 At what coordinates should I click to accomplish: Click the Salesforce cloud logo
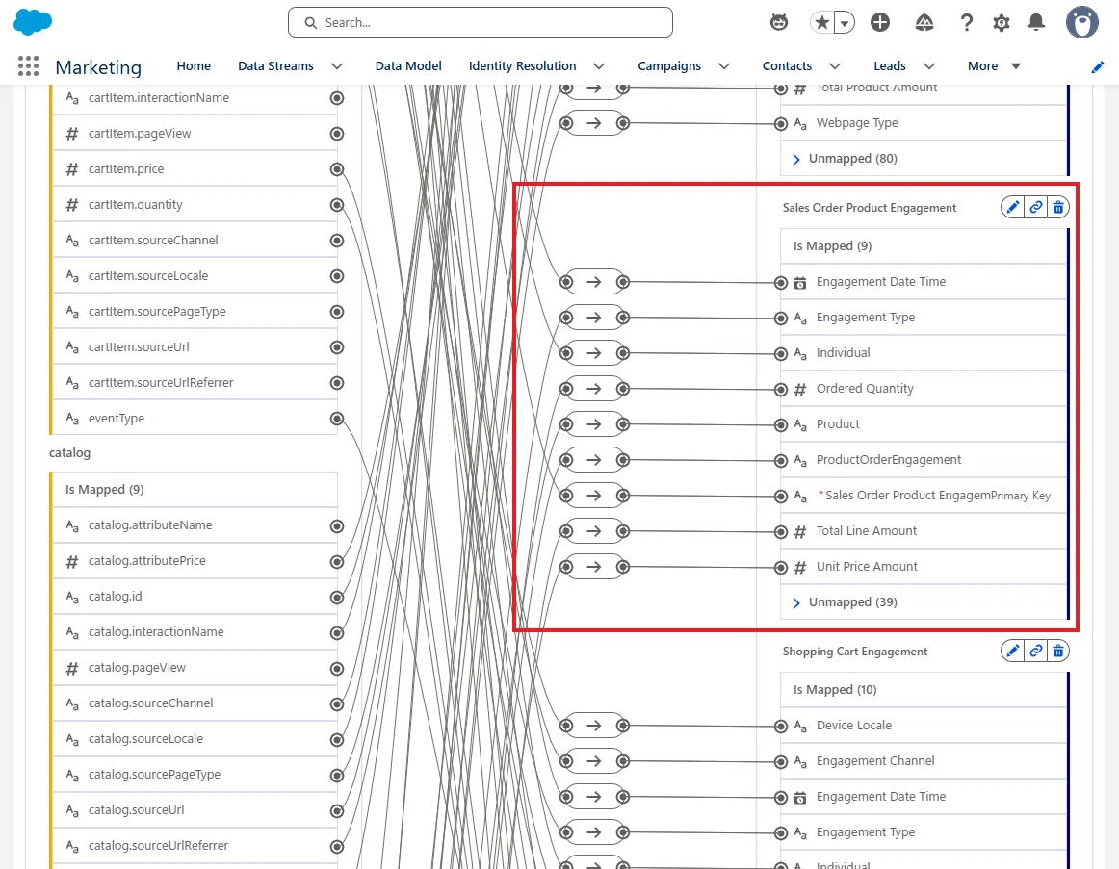pos(33,22)
